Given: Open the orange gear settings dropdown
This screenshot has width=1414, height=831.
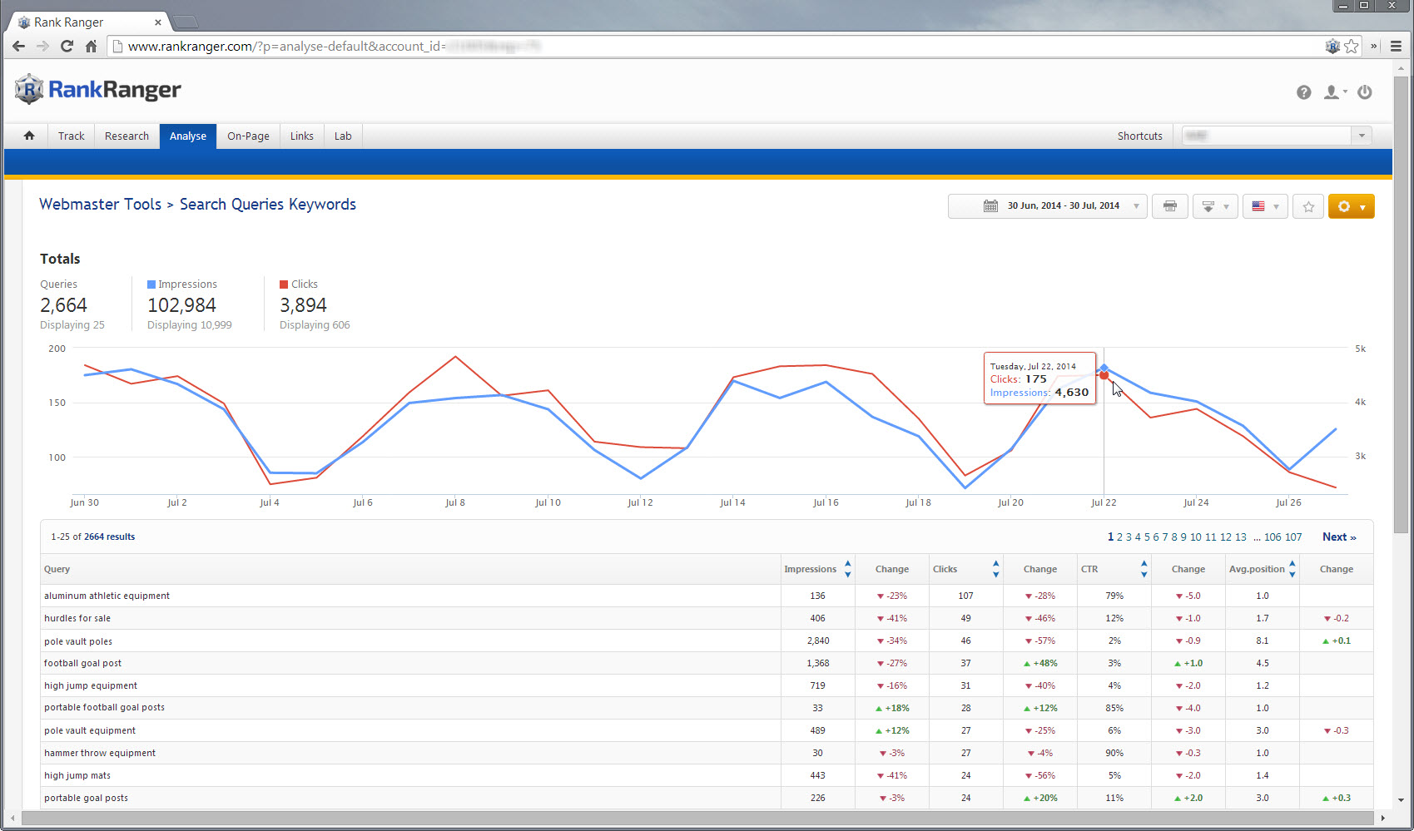Looking at the screenshot, I should [x=1351, y=206].
